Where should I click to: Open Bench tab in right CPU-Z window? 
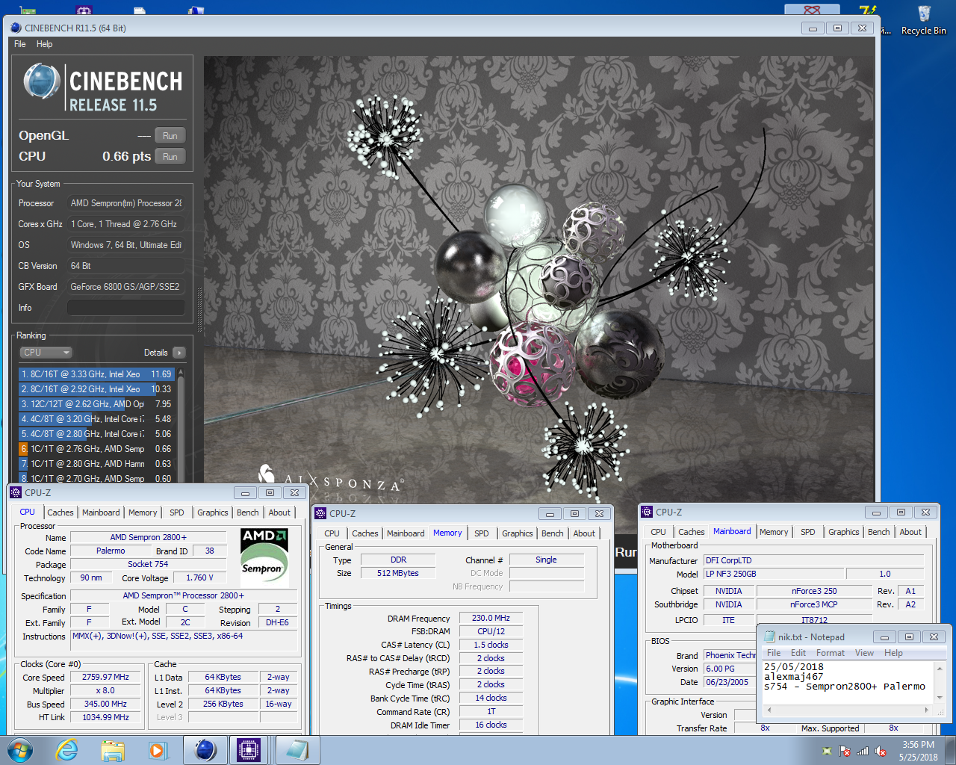(878, 532)
